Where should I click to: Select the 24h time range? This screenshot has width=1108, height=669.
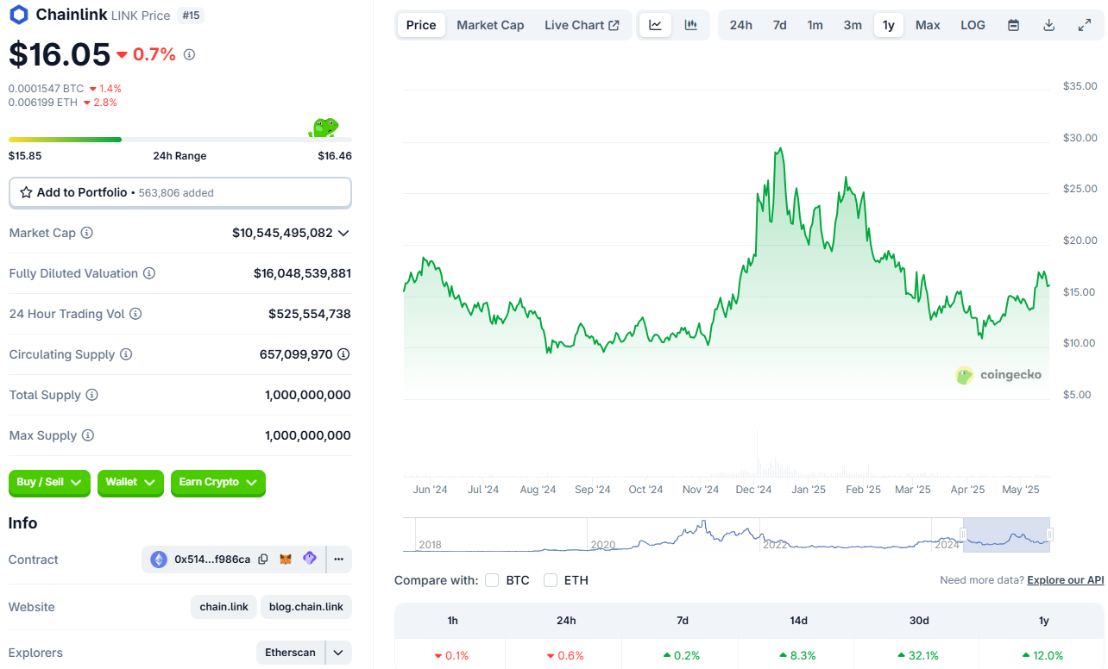pos(740,25)
